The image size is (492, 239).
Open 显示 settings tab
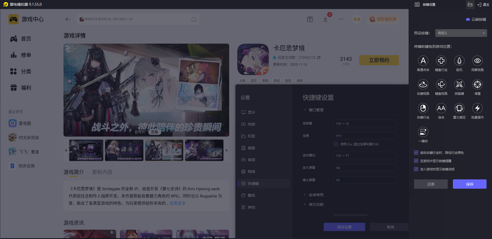tap(264, 112)
